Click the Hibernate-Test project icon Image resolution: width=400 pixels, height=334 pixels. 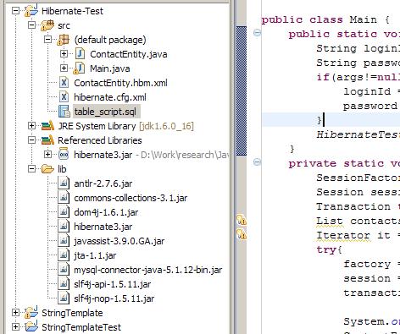[x=31, y=11]
